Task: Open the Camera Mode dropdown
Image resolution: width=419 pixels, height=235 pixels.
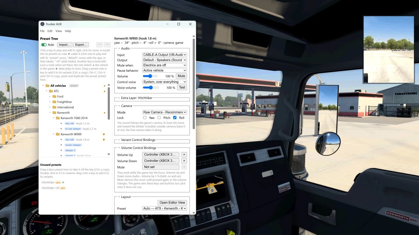Action: 165,112
